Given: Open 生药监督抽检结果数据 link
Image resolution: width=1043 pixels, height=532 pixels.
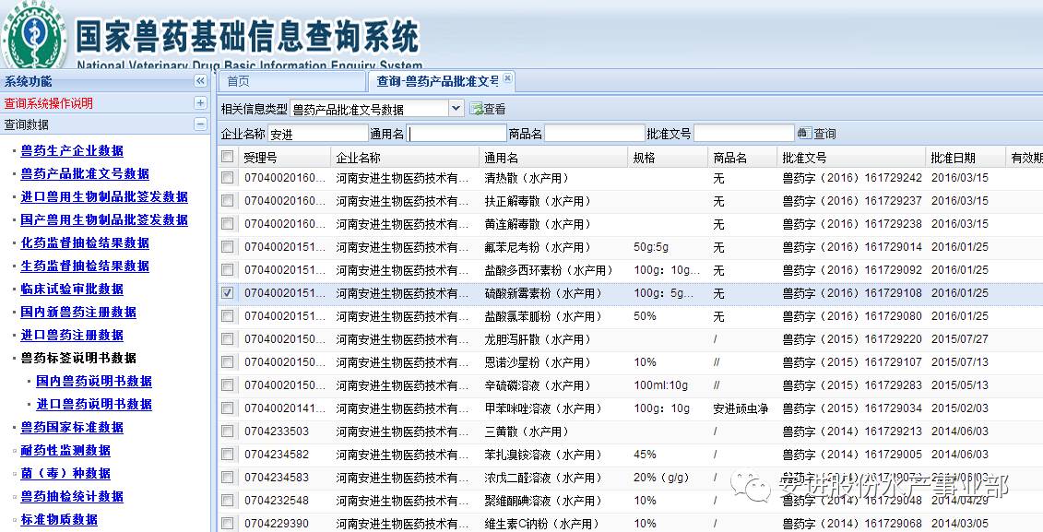Looking at the screenshot, I should tap(85, 266).
